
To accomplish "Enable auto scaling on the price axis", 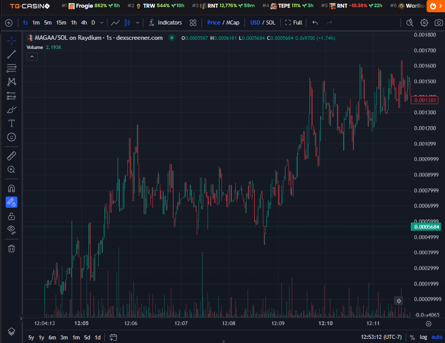I will (x=436, y=337).
